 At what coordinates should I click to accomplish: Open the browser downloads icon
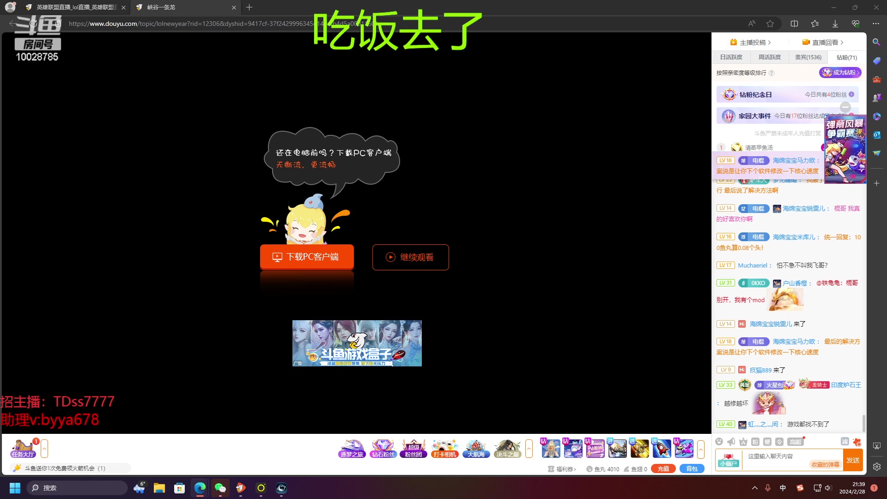click(x=835, y=24)
